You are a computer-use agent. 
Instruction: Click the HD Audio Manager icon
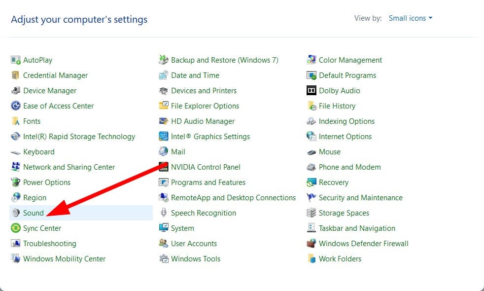point(163,121)
